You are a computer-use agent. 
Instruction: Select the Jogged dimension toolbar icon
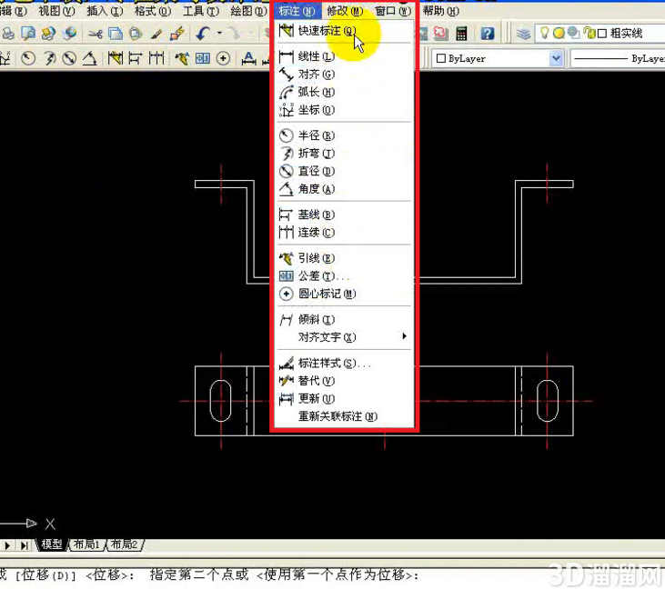click(x=50, y=58)
